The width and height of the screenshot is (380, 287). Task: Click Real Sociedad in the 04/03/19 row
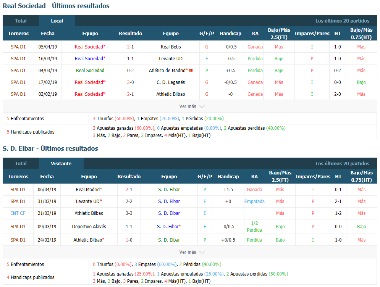(90, 71)
